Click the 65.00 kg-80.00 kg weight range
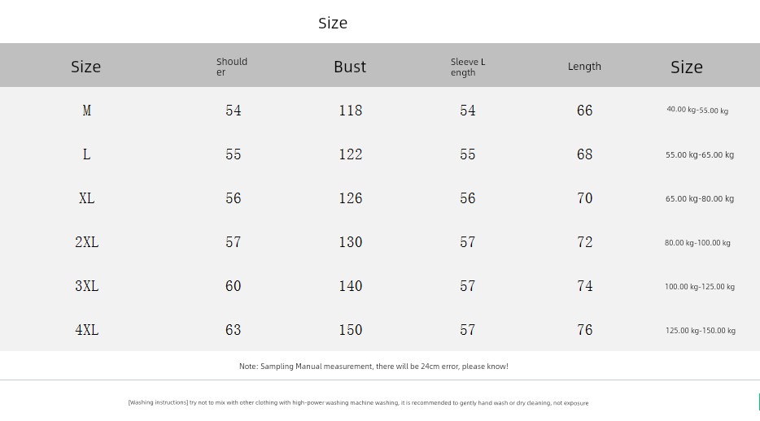The image size is (760, 421). coord(700,198)
